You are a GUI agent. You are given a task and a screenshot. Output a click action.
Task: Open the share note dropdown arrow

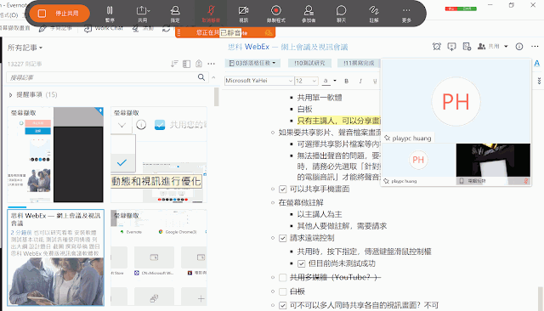coord(506,47)
